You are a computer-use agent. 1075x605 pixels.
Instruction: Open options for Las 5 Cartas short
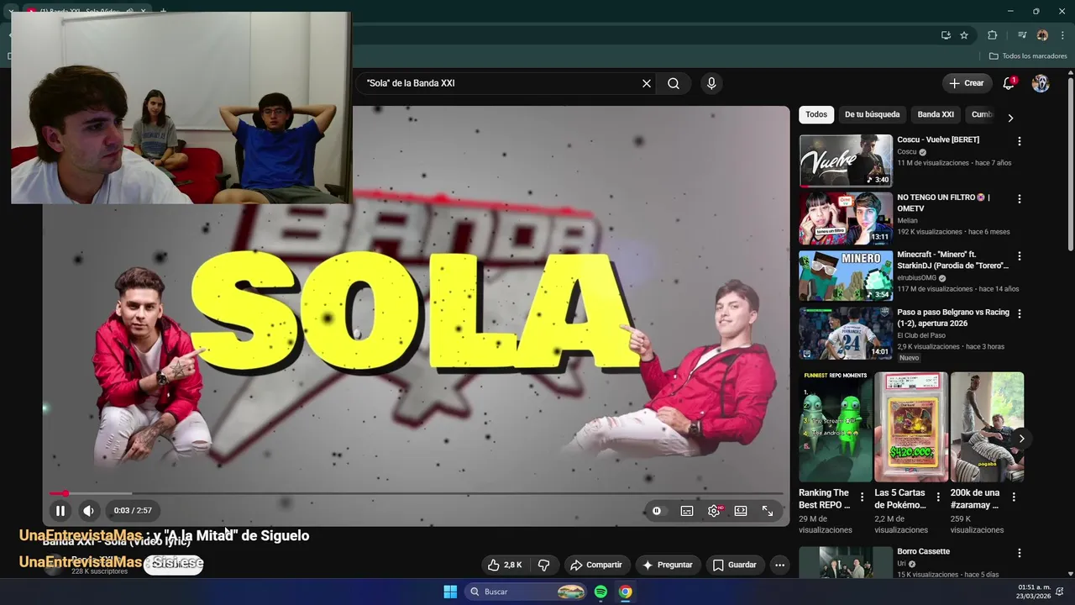(937, 497)
